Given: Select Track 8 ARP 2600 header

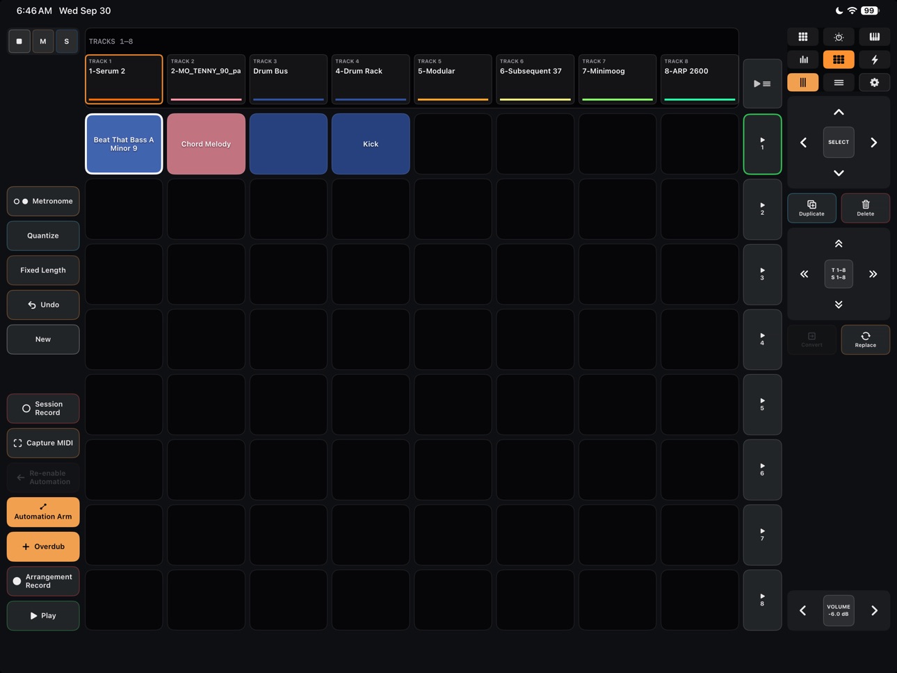Looking at the screenshot, I should click(700, 79).
